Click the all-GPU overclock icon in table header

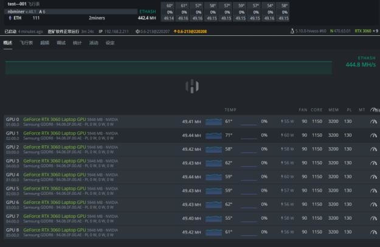point(373,110)
